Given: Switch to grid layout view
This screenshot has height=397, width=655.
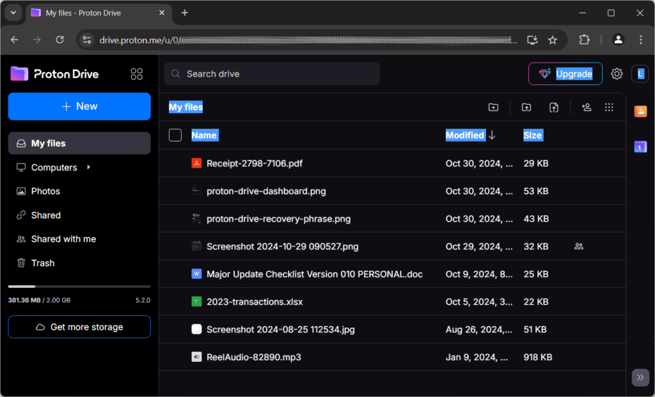Looking at the screenshot, I should pyautogui.click(x=609, y=107).
